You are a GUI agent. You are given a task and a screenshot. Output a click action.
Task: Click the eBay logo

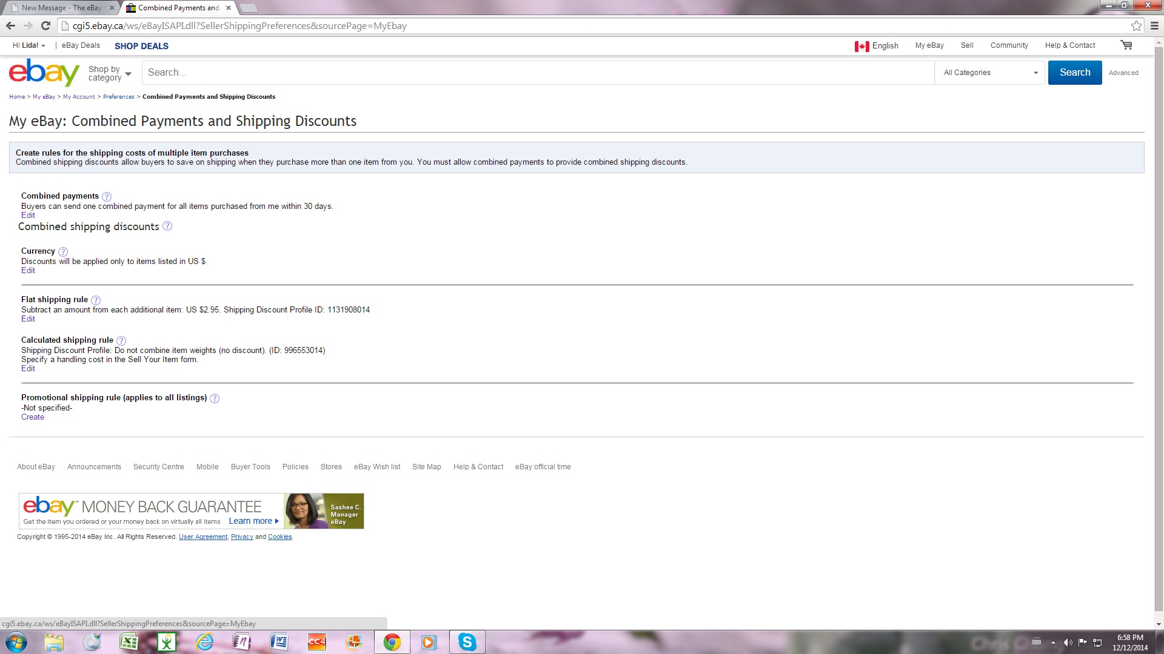click(44, 73)
